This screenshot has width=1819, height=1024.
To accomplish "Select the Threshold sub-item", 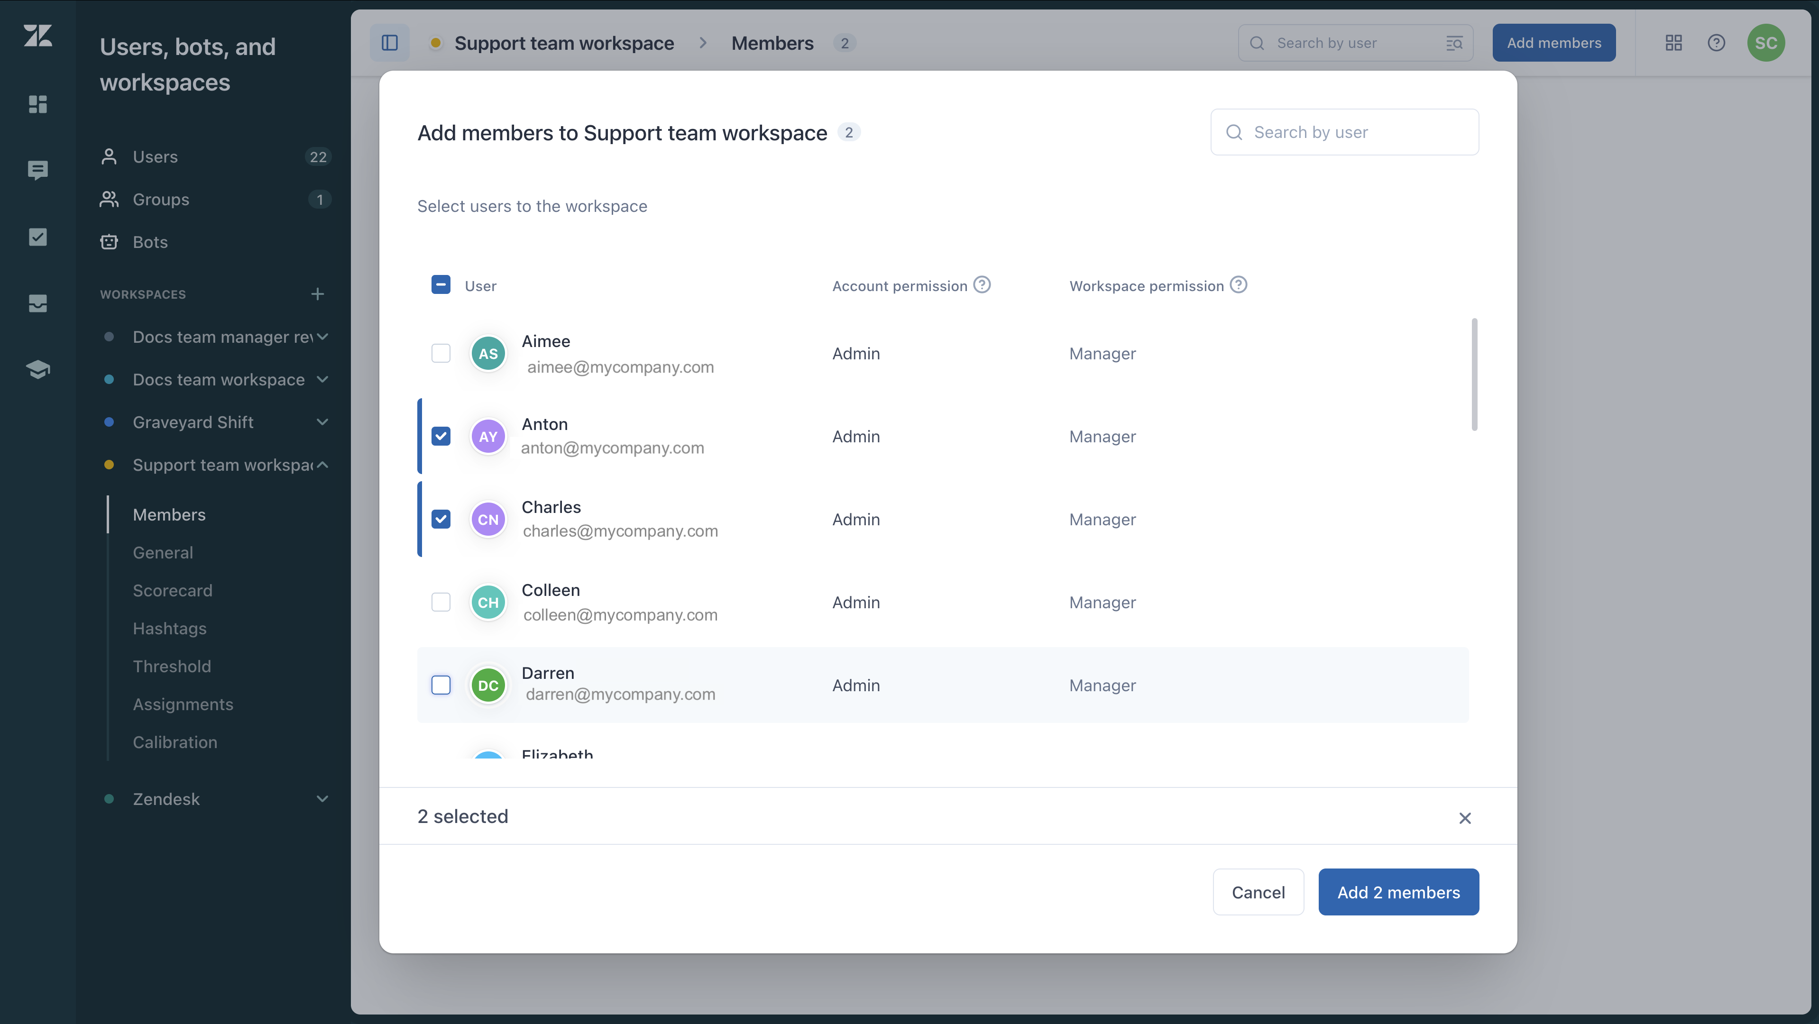I will pos(172,666).
